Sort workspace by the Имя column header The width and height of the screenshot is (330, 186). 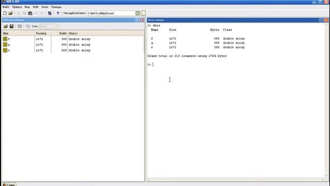tap(18, 33)
